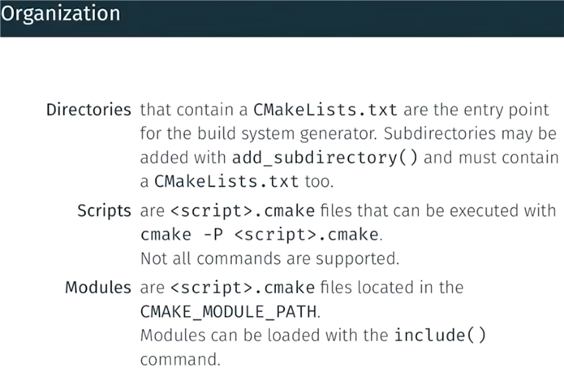564x372 pixels.
Task: Select the Scripts term label
Action: click(x=105, y=211)
